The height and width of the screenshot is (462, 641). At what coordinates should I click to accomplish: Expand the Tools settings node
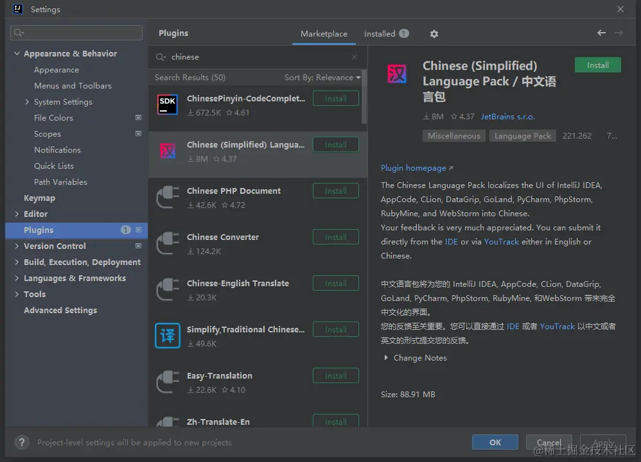17,294
